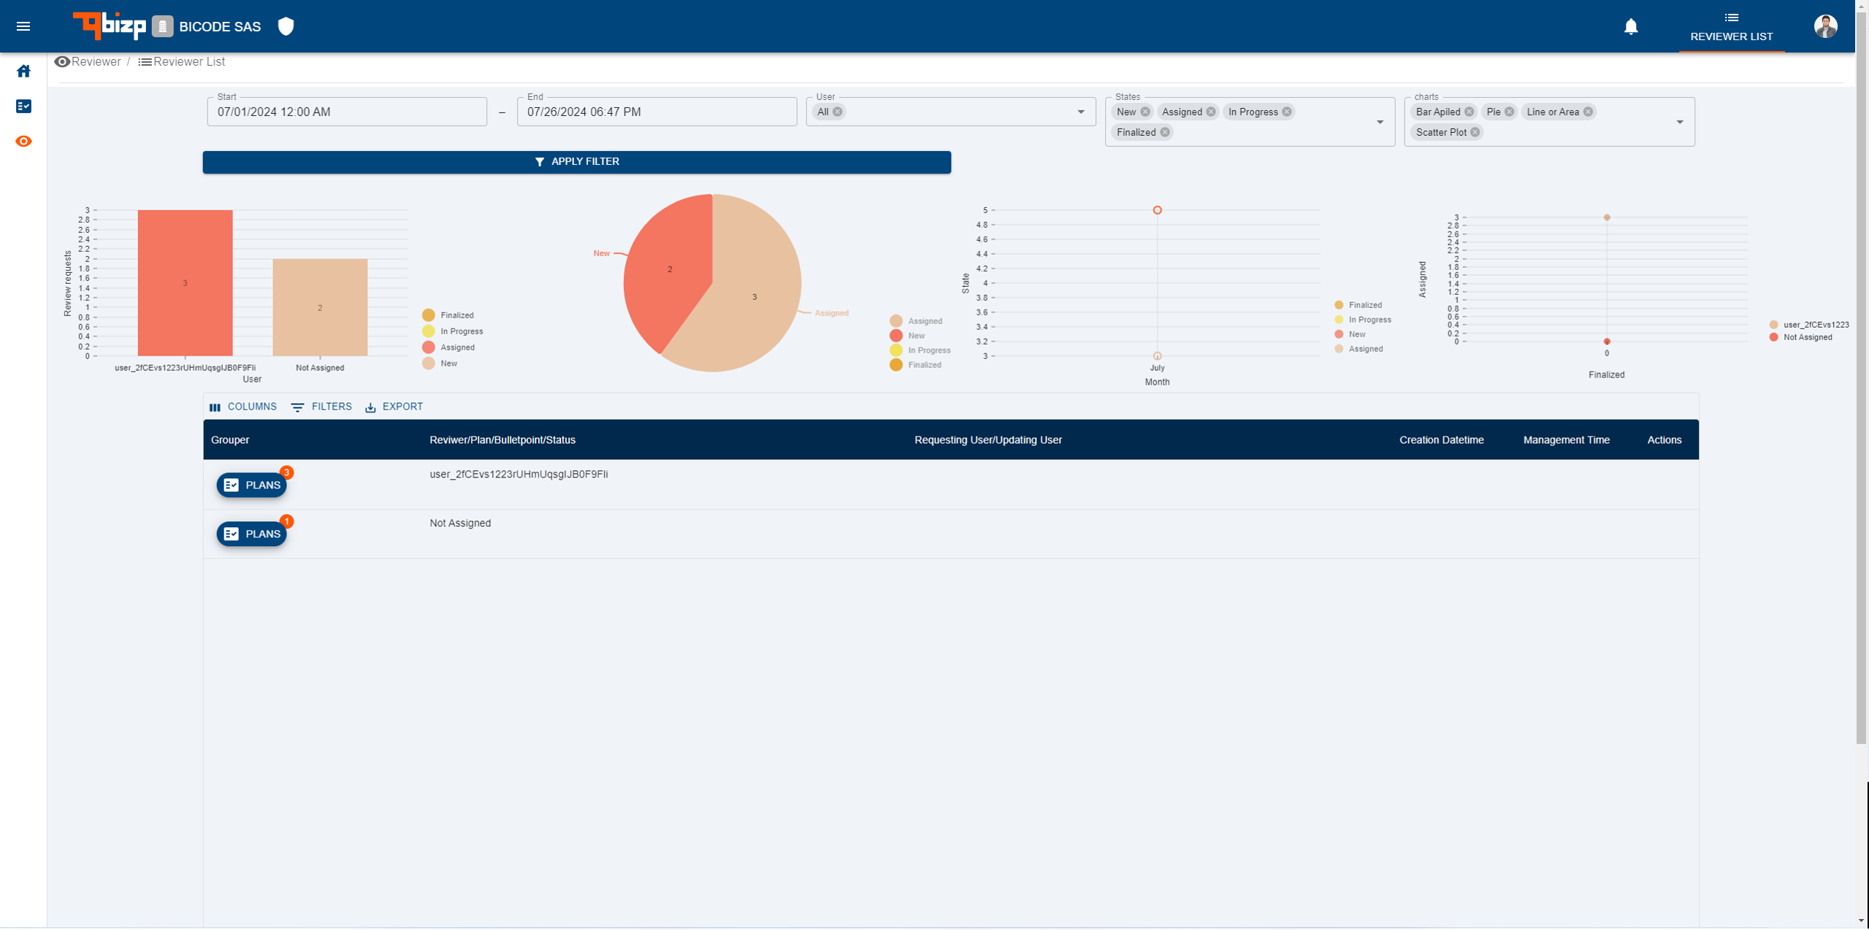Open the user profile avatar
This screenshot has width=1869, height=930.
coord(1824,26)
